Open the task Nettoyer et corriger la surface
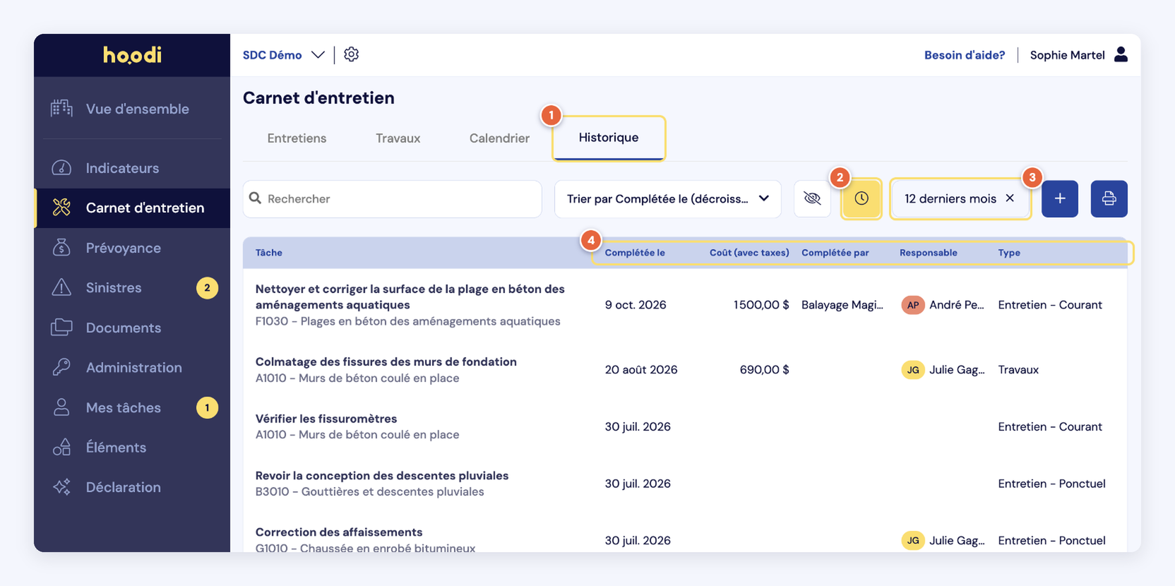 click(410, 297)
